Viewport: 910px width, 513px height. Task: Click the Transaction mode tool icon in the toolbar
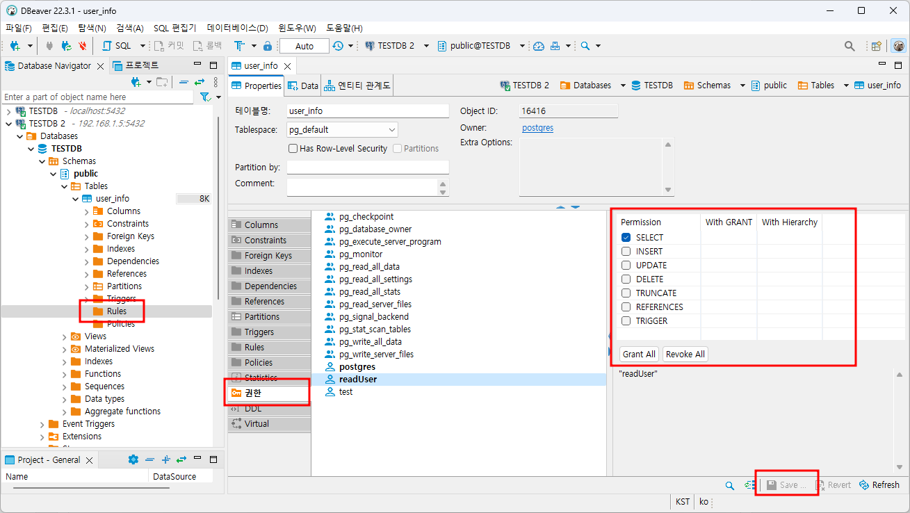click(238, 46)
